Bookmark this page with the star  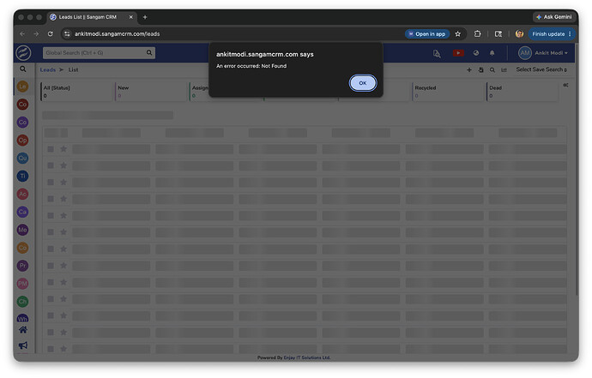pos(458,34)
